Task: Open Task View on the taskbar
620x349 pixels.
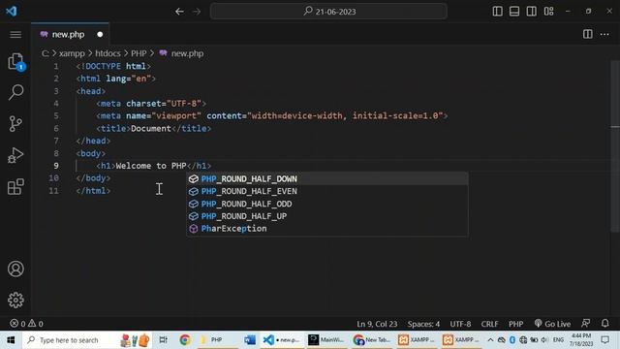Action: [163, 340]
